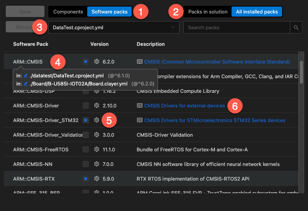
Task: Open CMSIS Drivers for STM32 Series link
Action: click(215, 120)
